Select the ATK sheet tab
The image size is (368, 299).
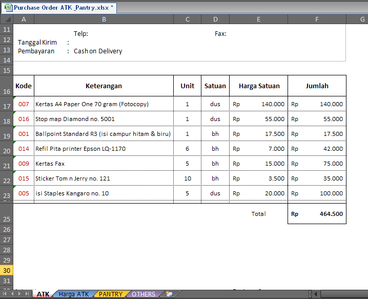(43, 294)
